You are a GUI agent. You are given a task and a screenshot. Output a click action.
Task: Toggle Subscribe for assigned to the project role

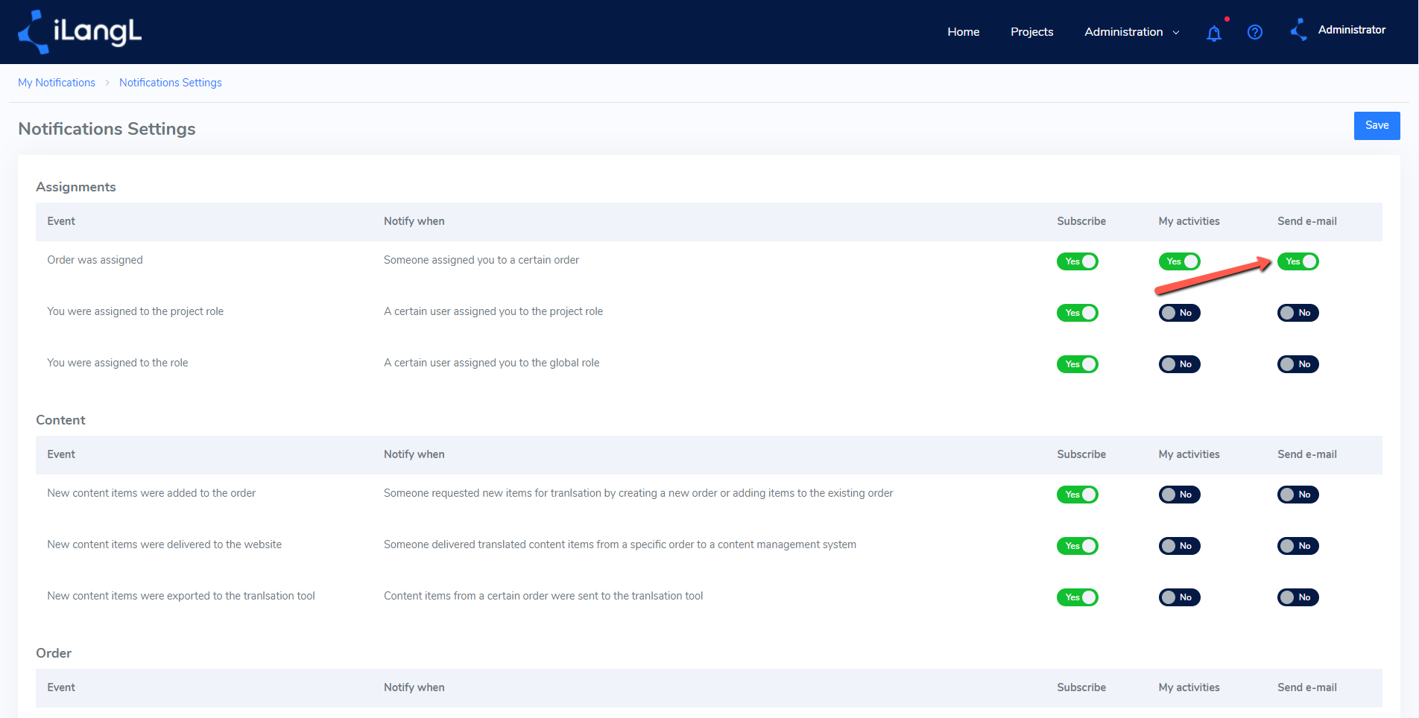point(1078,313)
